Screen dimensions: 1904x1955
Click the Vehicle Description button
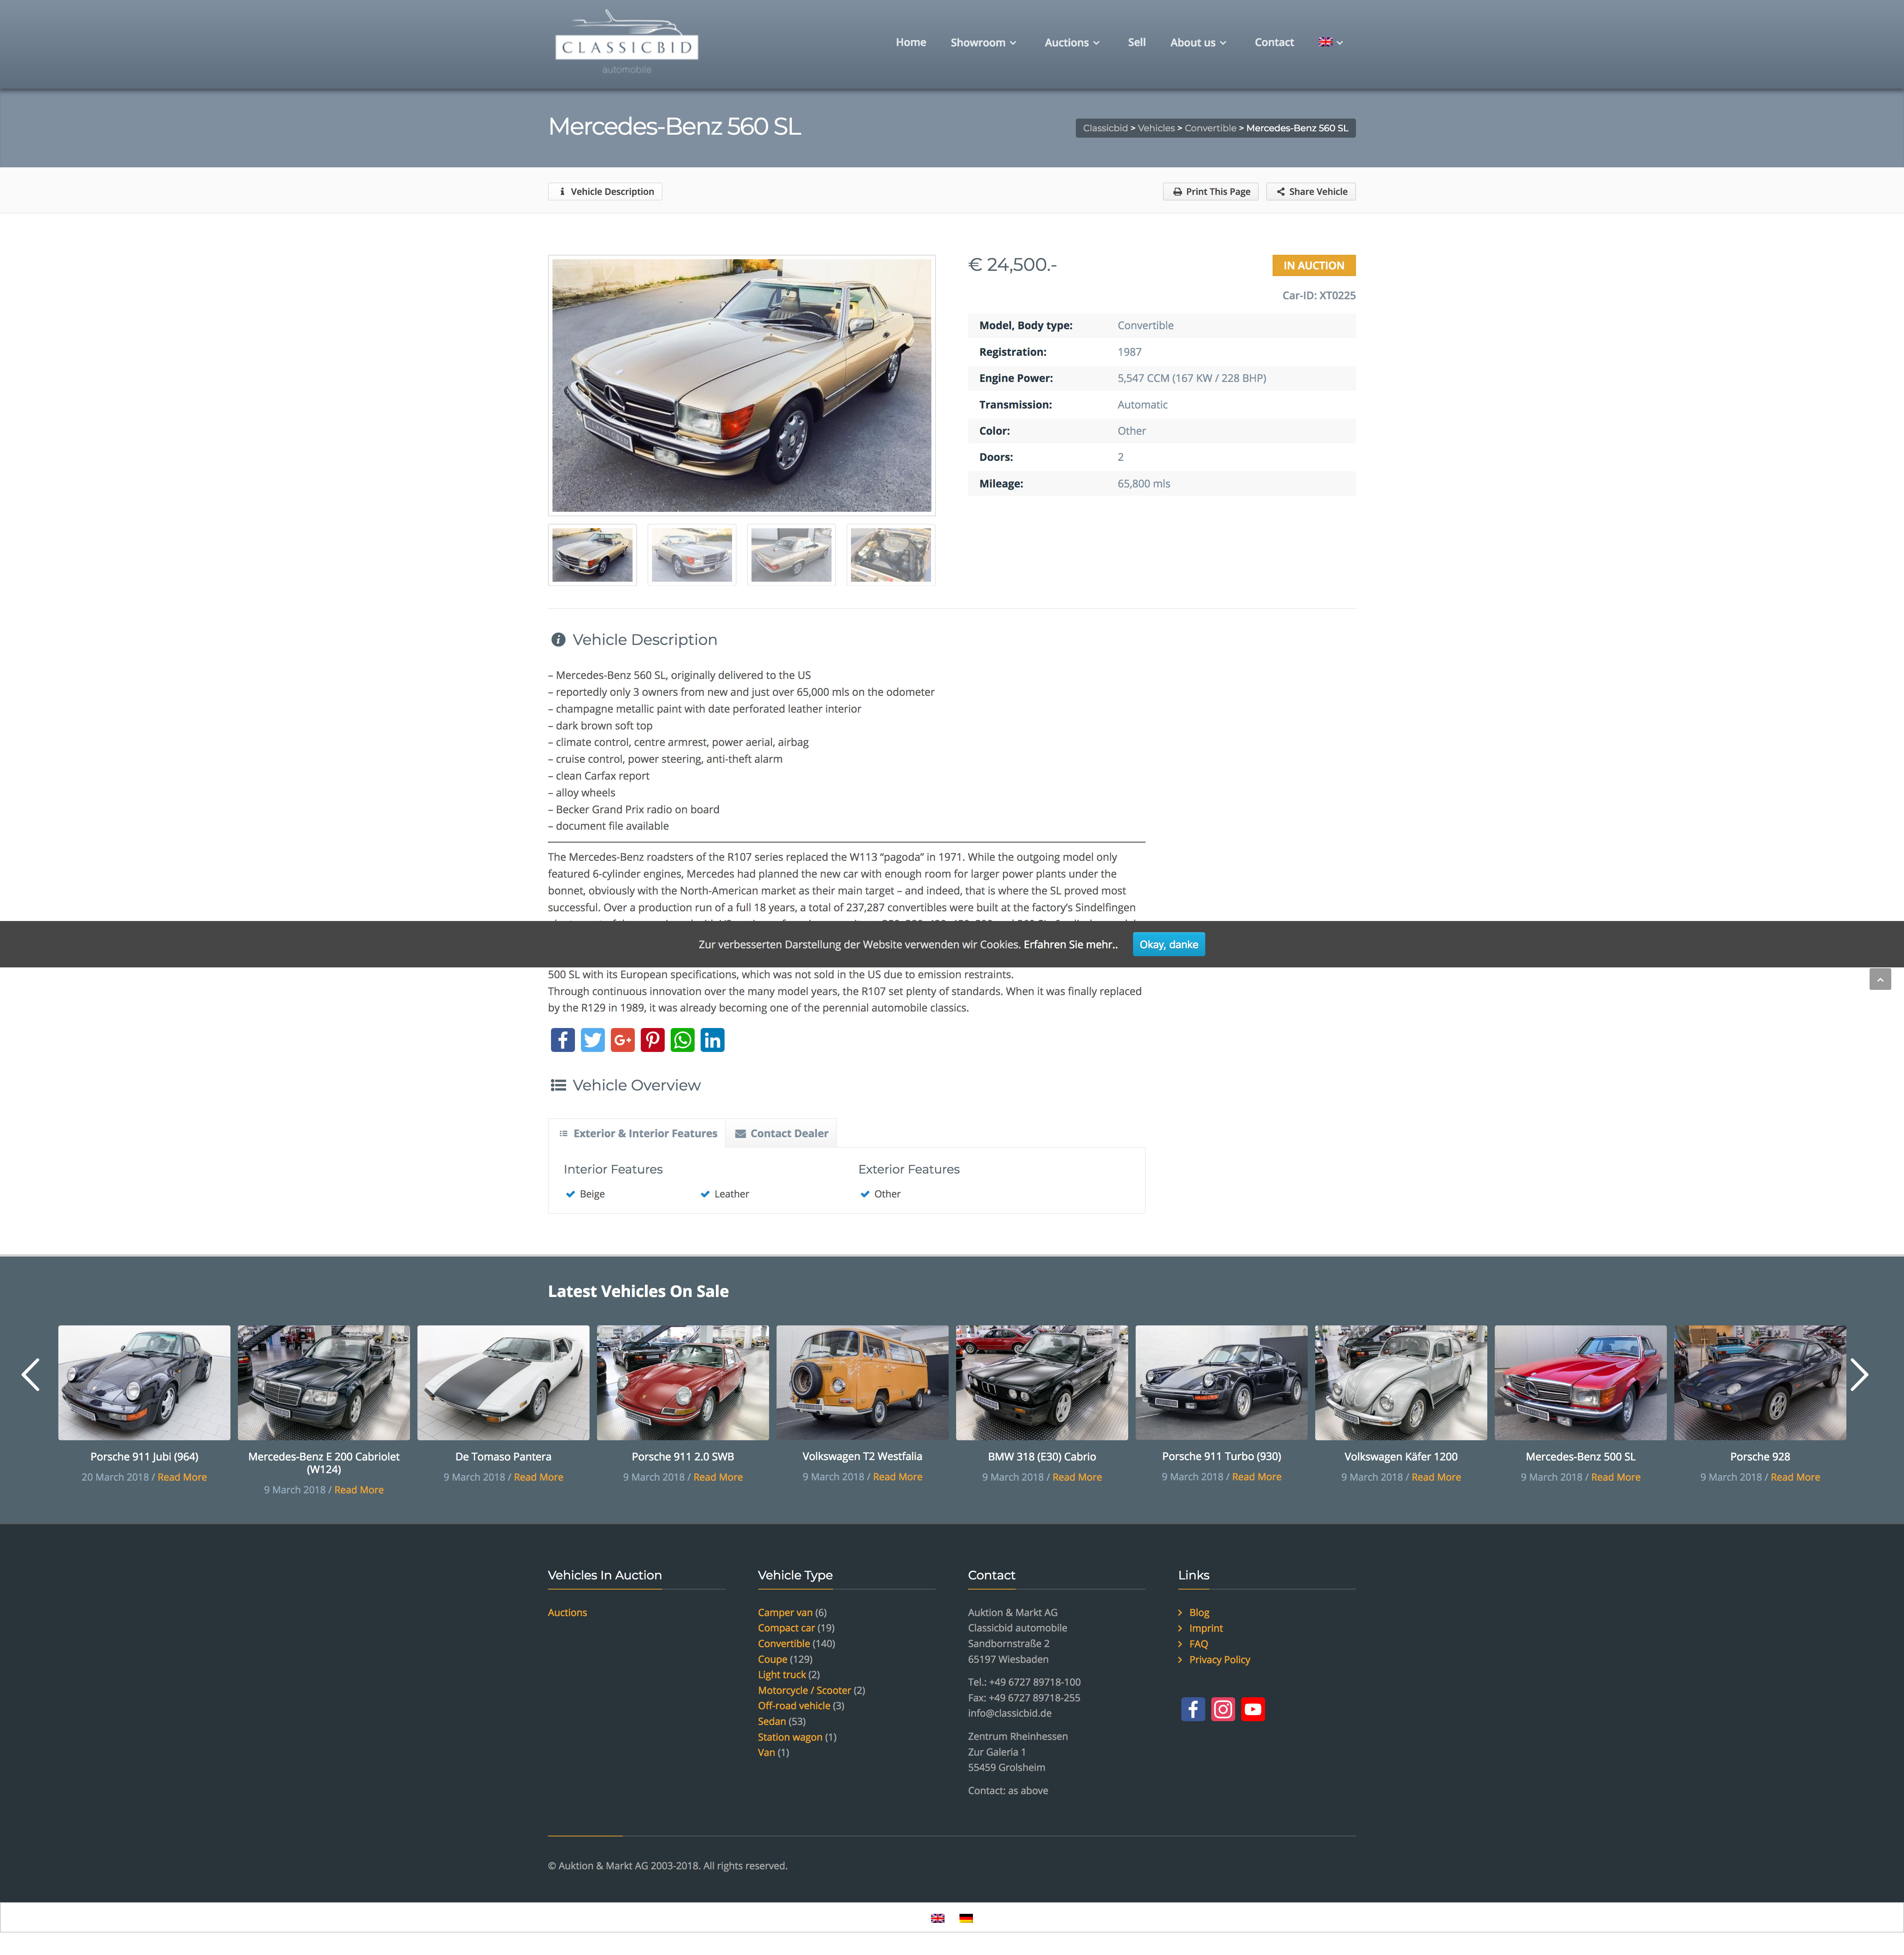coord(605,191)
